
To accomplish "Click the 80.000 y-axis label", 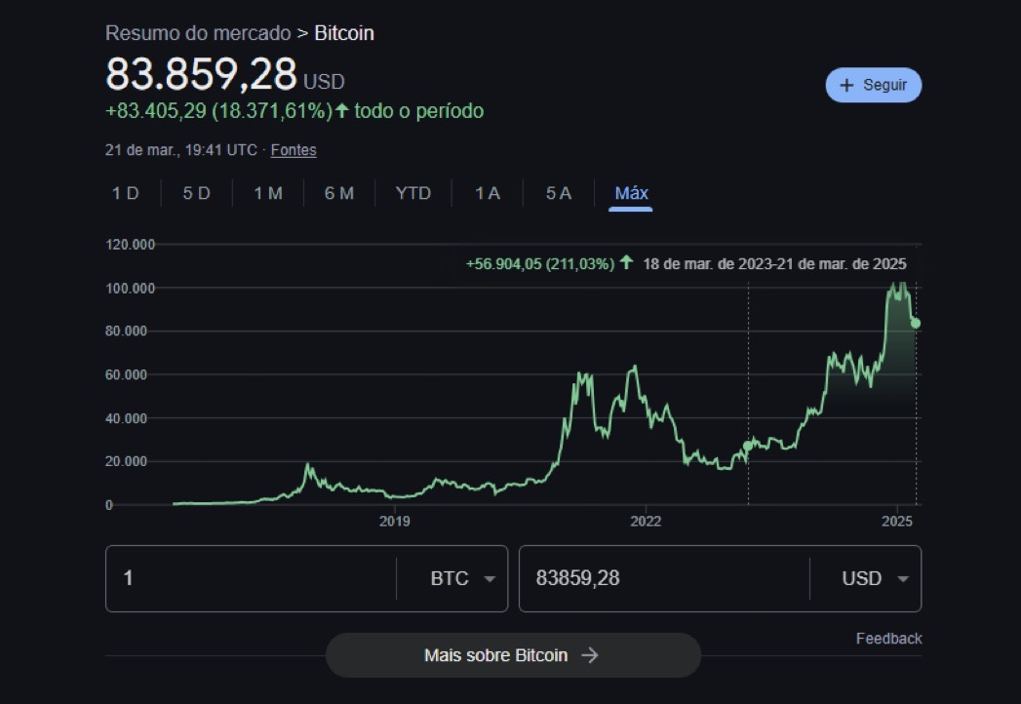I will 127,332.
